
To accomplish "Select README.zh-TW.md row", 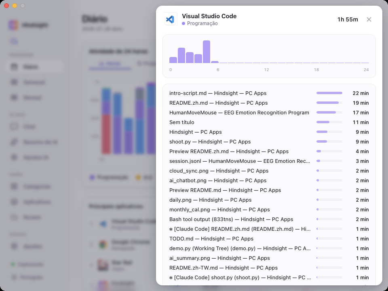I will click(269, 268).
